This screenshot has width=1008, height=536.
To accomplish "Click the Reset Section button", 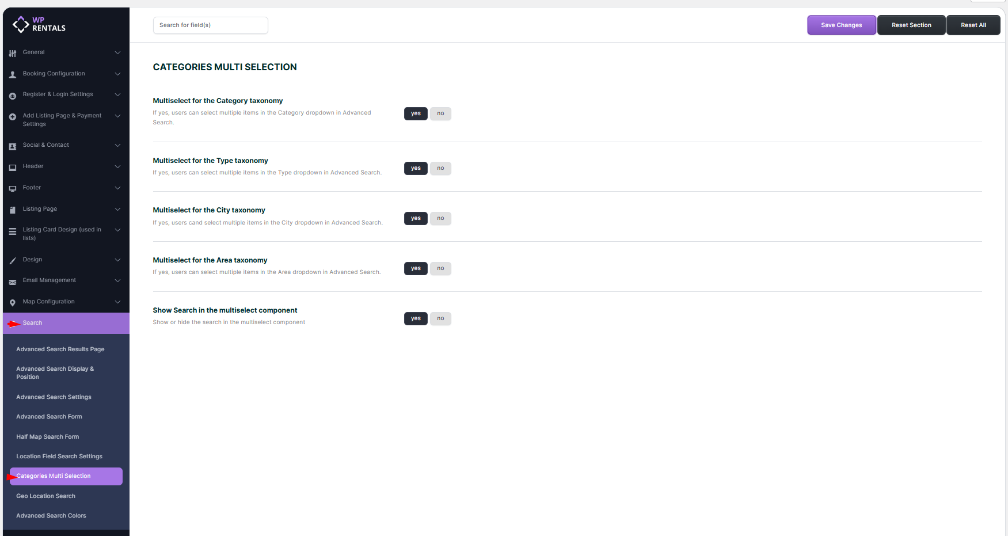I will [x=911, y=25].
